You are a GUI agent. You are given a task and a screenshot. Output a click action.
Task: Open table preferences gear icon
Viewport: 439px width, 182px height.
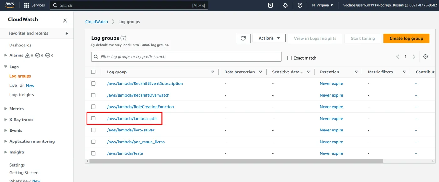point(426,56)
